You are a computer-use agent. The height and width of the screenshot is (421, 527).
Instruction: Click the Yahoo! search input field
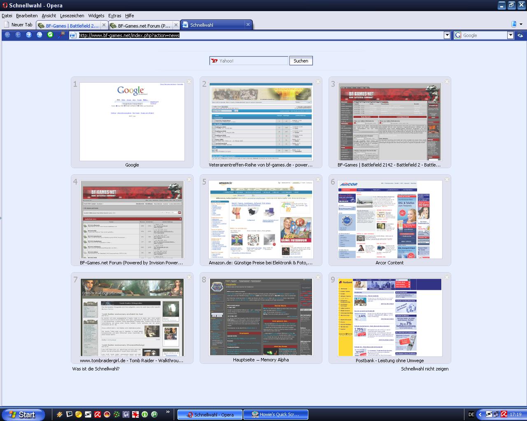pyautogui.click(x=249, y=61)
